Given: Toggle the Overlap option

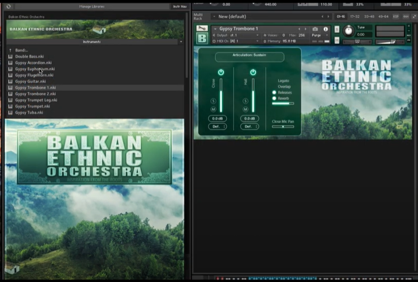Looking at the screenshot, I should click(x=284, y=86).
